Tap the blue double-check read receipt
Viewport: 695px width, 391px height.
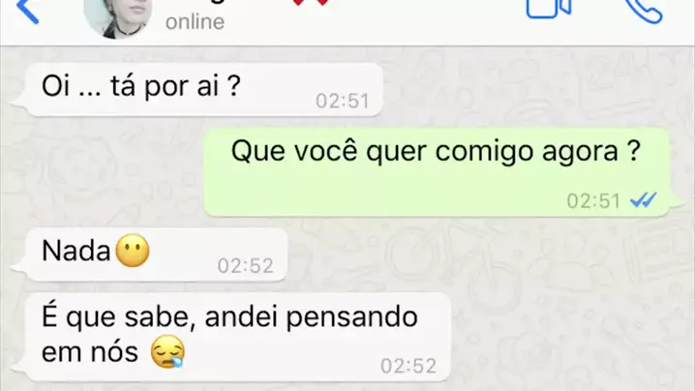[x=643, y=200]
